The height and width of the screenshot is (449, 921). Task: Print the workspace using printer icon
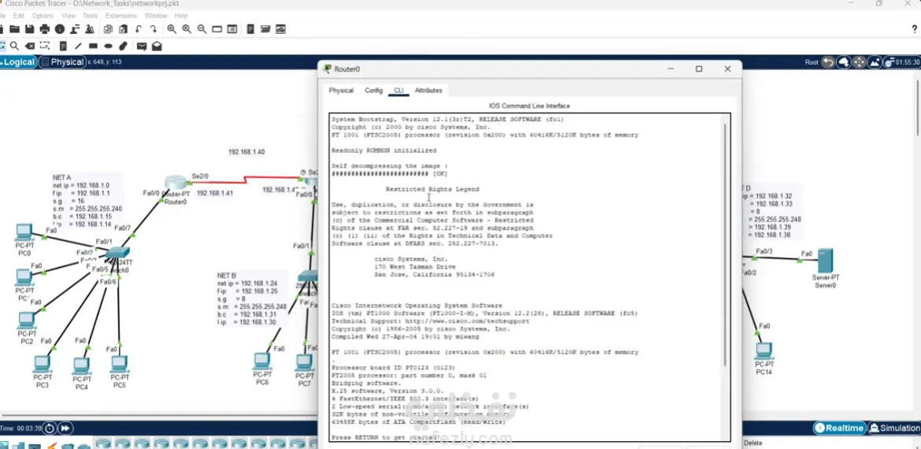pyautogui.click(x=45, y=29)
